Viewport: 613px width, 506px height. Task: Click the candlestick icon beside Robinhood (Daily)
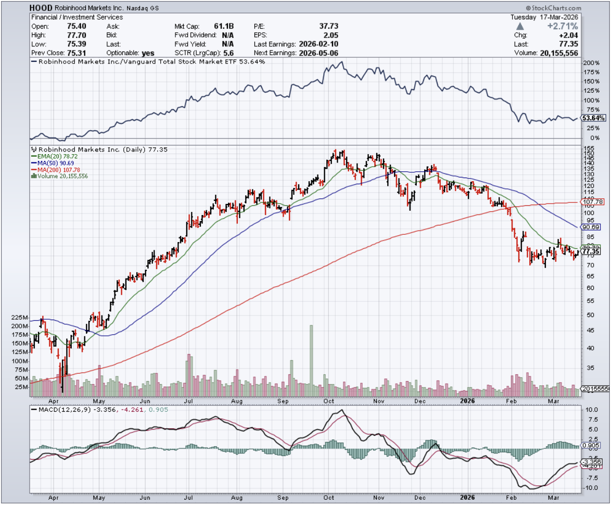tap(34, 149)
